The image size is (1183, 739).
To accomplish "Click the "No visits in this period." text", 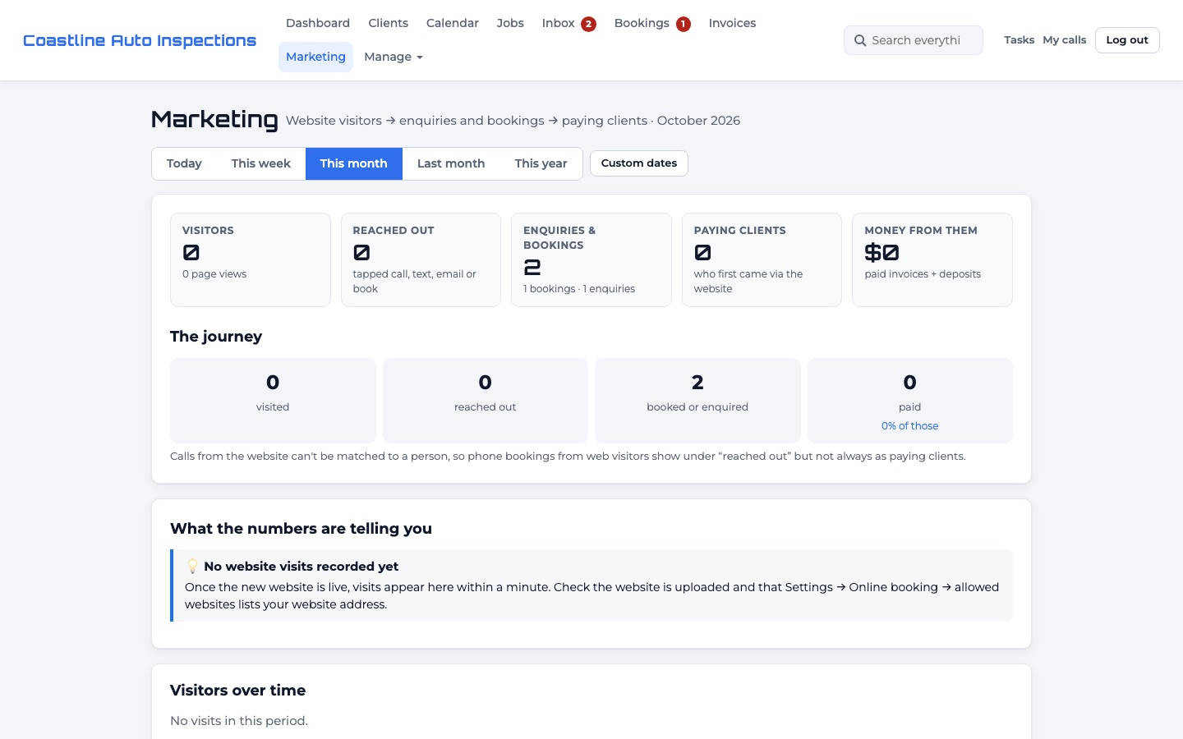I will [239, 721].
